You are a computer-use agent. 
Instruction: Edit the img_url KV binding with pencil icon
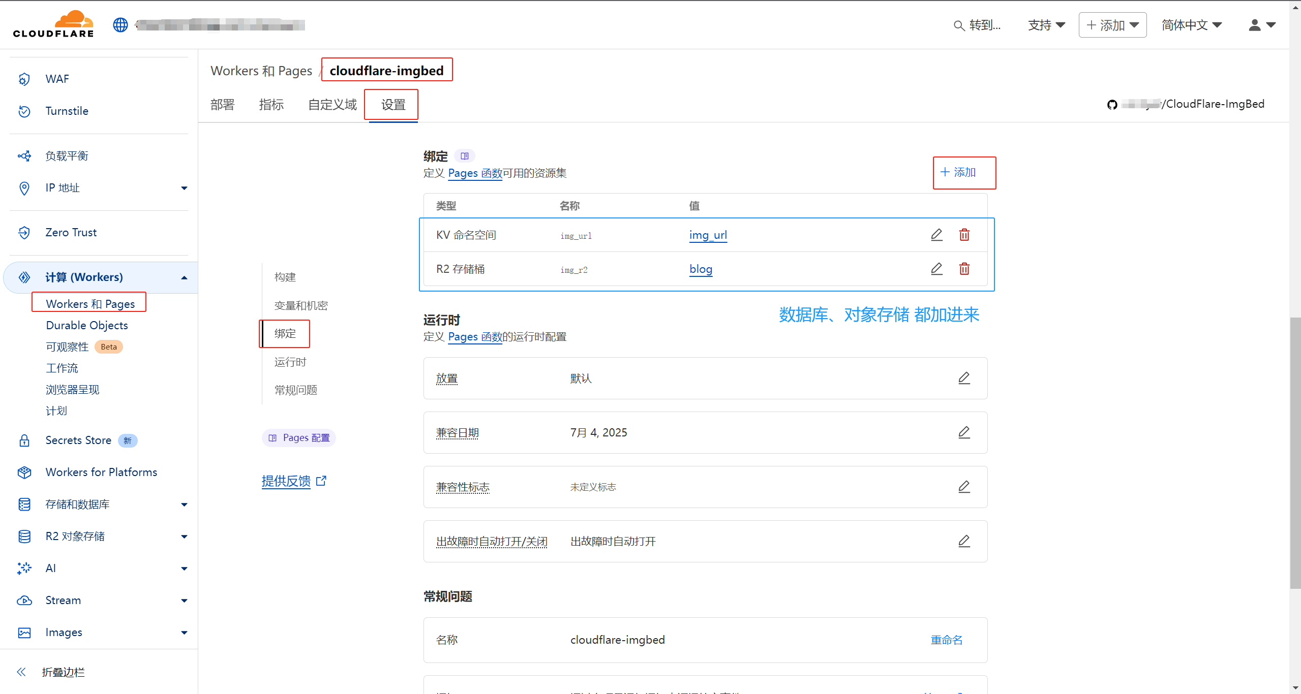tap(936, 235)
